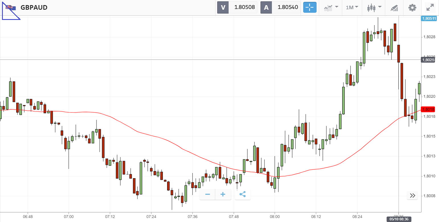
Task: Click the 08:24 time axis label
Action: (357, 217)
